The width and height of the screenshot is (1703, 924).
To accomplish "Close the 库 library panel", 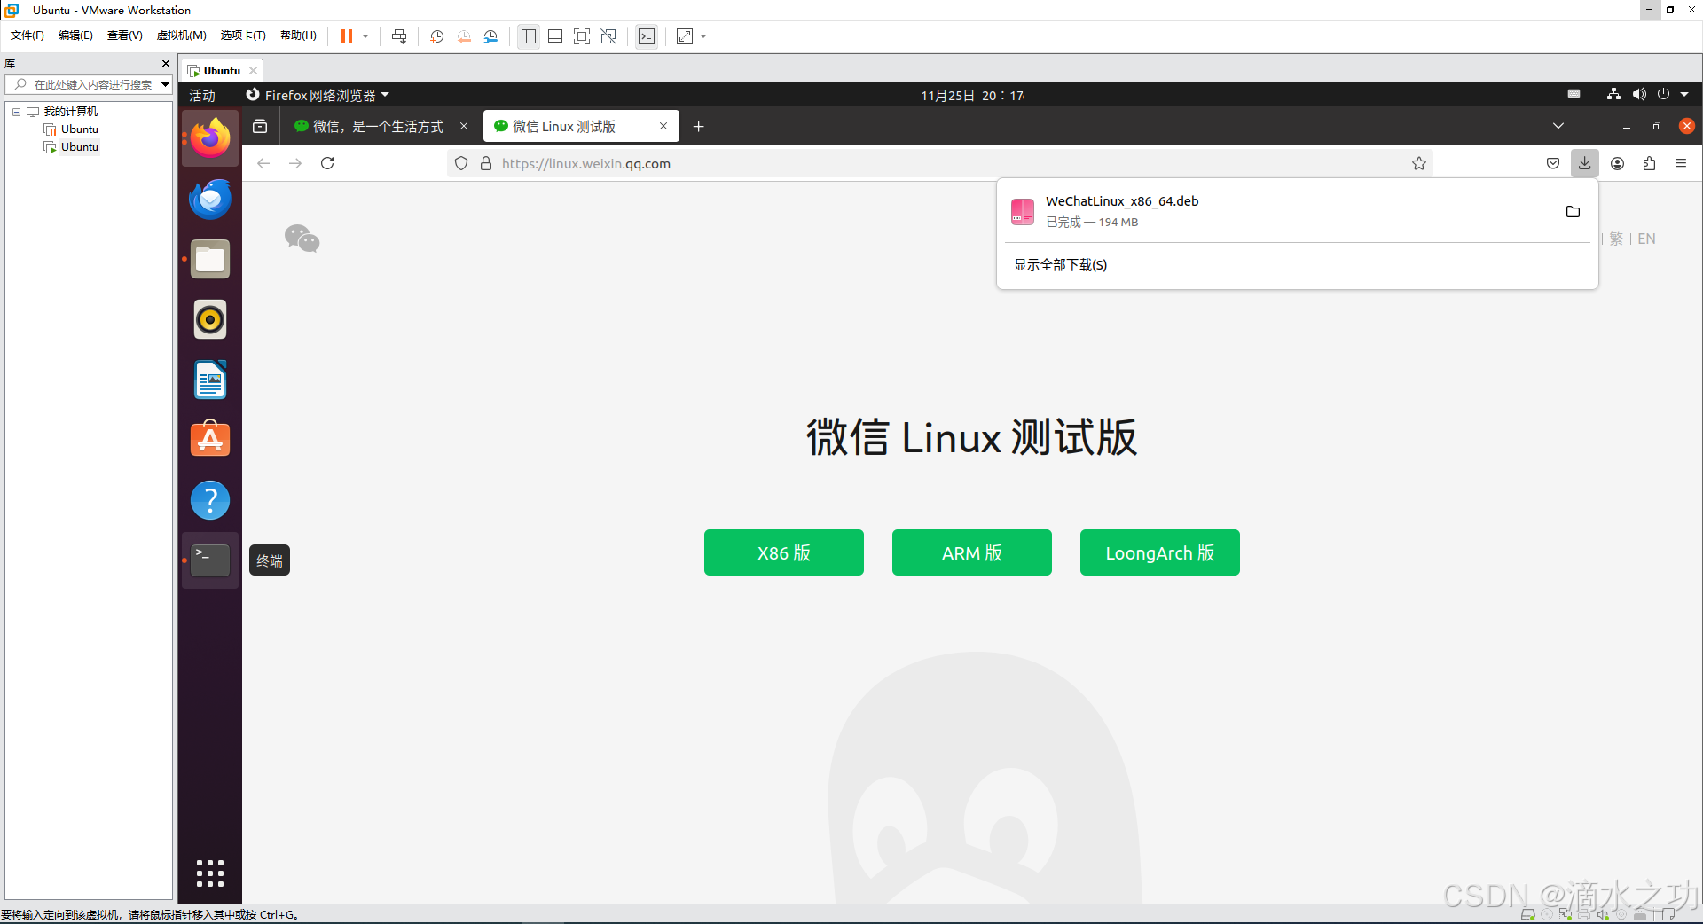I will click(165, 64).
